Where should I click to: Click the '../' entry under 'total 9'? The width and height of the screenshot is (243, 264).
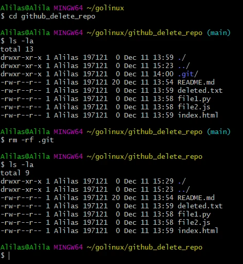184,190
